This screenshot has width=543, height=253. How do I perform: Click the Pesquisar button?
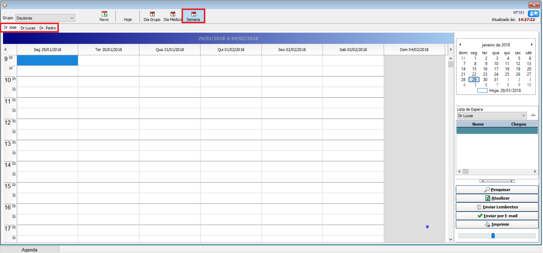pos(497,190)
